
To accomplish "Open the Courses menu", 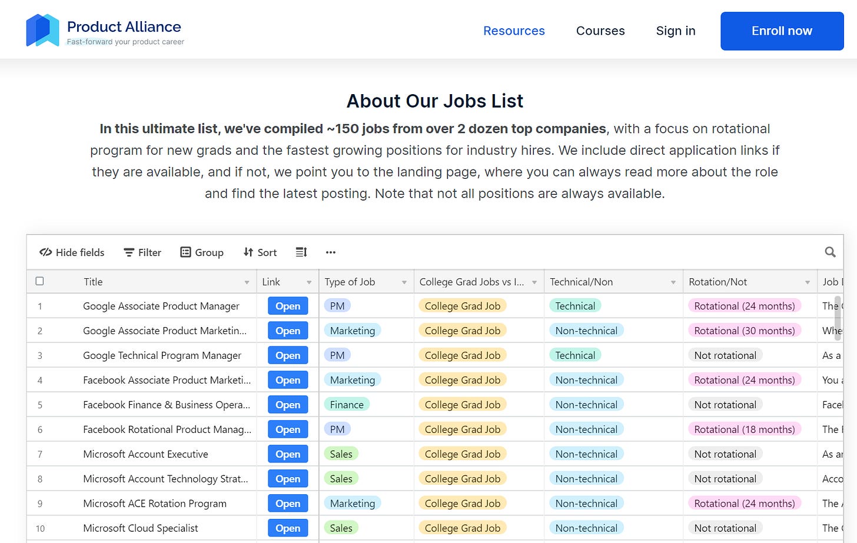I will 600,31.
